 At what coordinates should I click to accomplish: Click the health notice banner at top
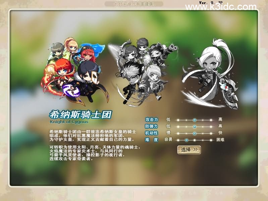click(134, 4)
